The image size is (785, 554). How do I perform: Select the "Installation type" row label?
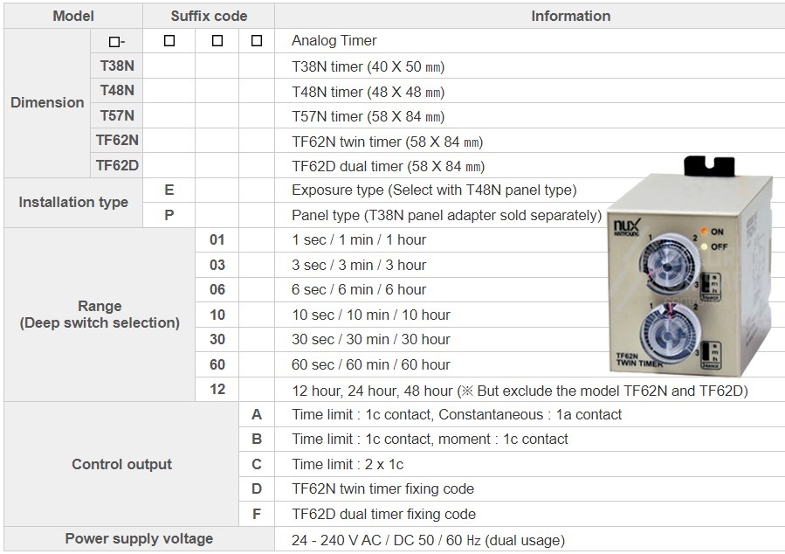(73, 203)
